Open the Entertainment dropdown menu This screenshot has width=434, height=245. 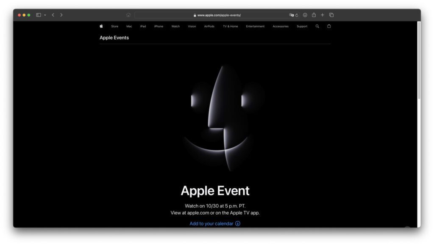tap(255, 26)
